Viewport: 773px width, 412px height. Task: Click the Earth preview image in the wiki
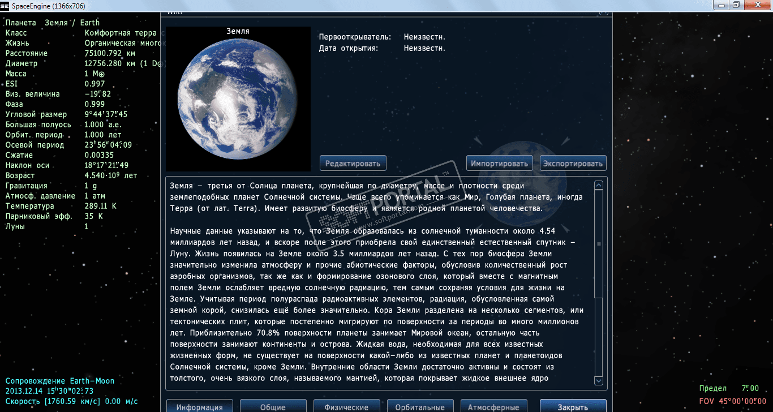(238, 99)
